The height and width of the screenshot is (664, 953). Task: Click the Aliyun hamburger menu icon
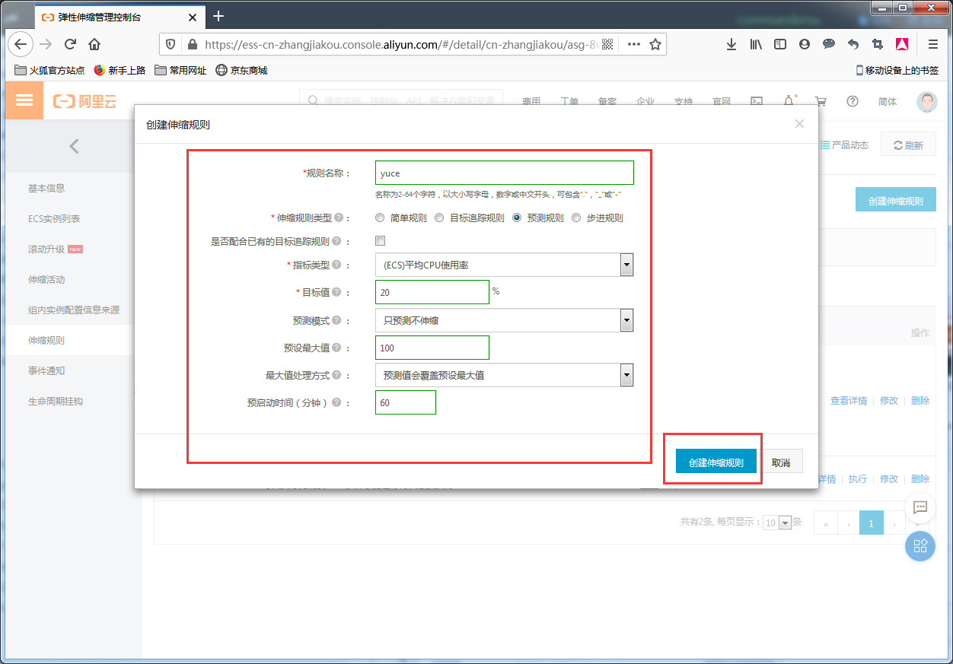click(x=24, y=100)
